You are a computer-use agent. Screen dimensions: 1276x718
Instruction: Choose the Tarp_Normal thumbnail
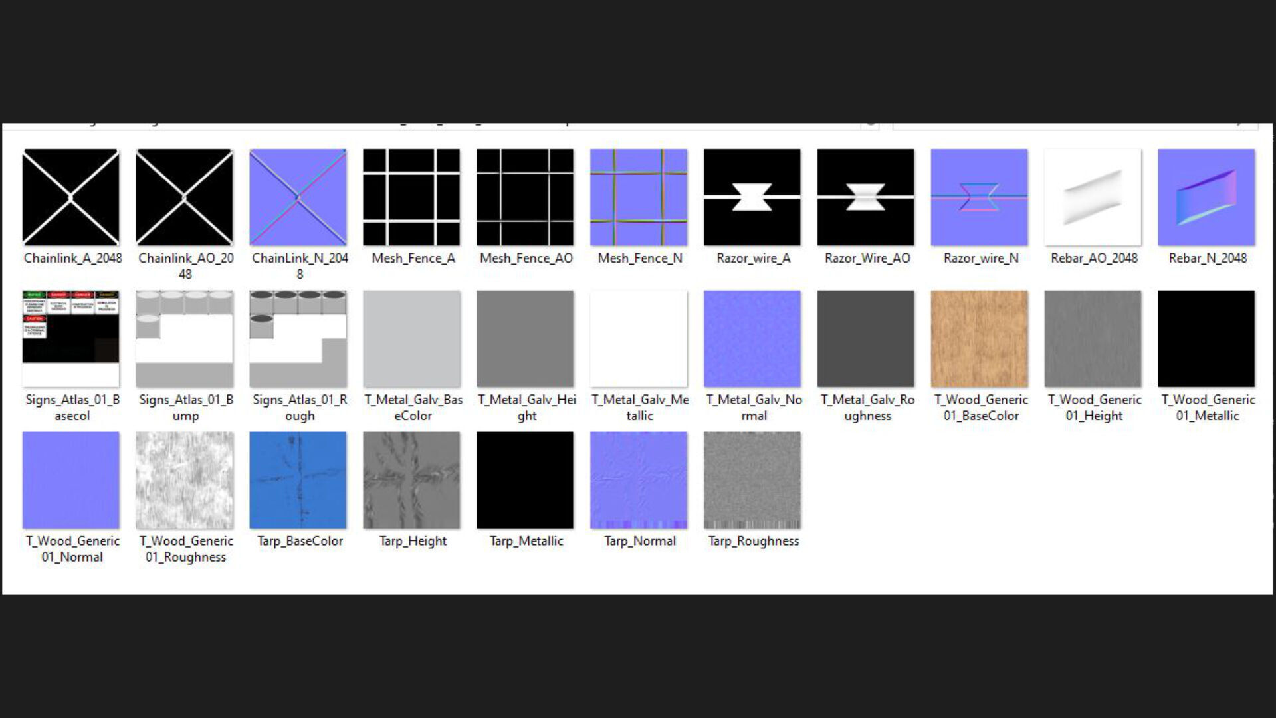point(639,480)
